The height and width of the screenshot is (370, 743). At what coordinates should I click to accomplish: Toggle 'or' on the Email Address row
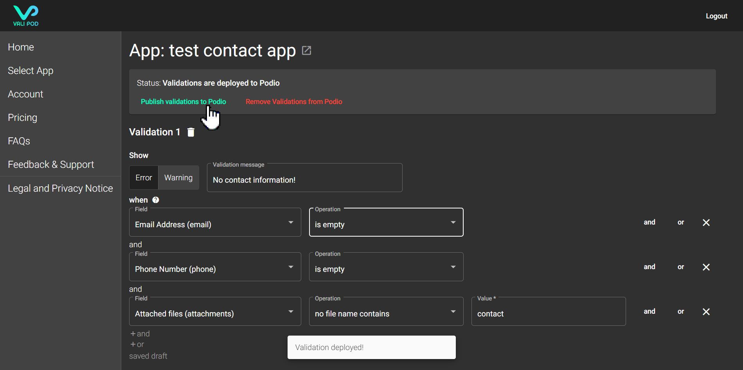[x=680, y=222]
